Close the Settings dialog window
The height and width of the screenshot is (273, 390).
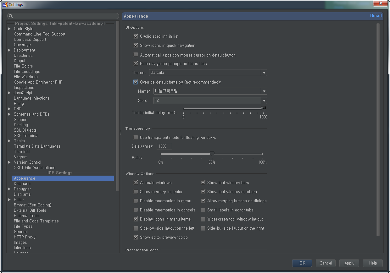click(x=381, y=3)
